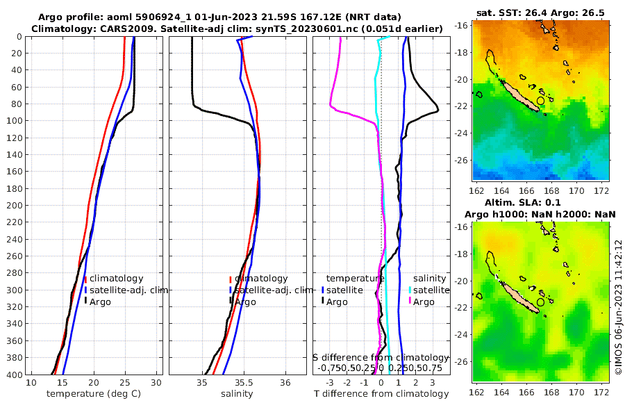Click the IMOS timestamp text on right edge
625x403 pixels.
618,307
